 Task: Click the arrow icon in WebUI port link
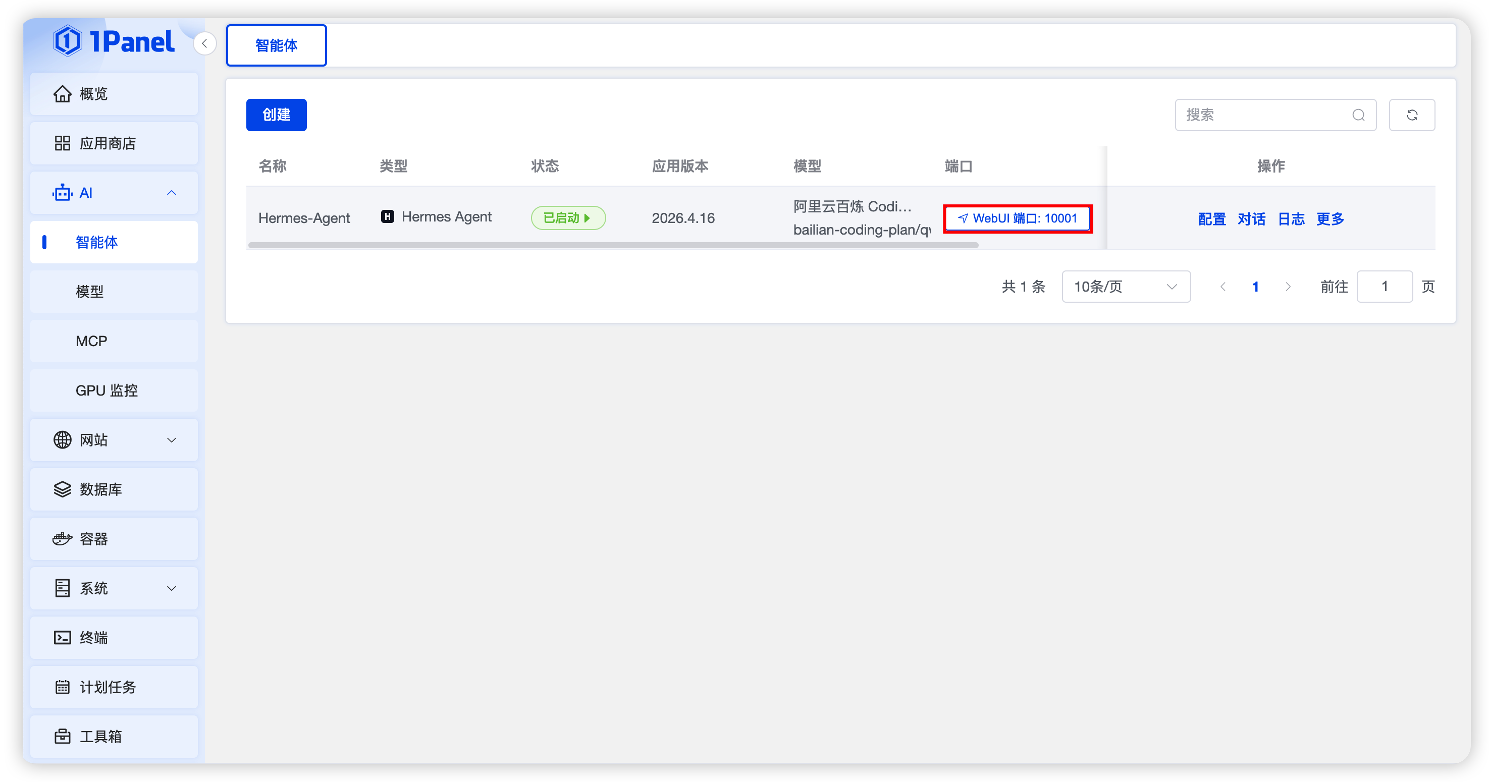pyautogui.click(x=963, y=218)
